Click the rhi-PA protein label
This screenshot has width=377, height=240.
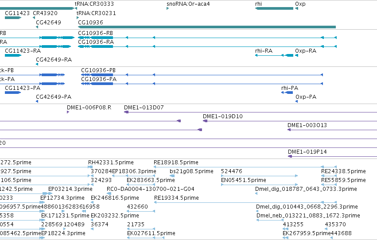[290, 88]
